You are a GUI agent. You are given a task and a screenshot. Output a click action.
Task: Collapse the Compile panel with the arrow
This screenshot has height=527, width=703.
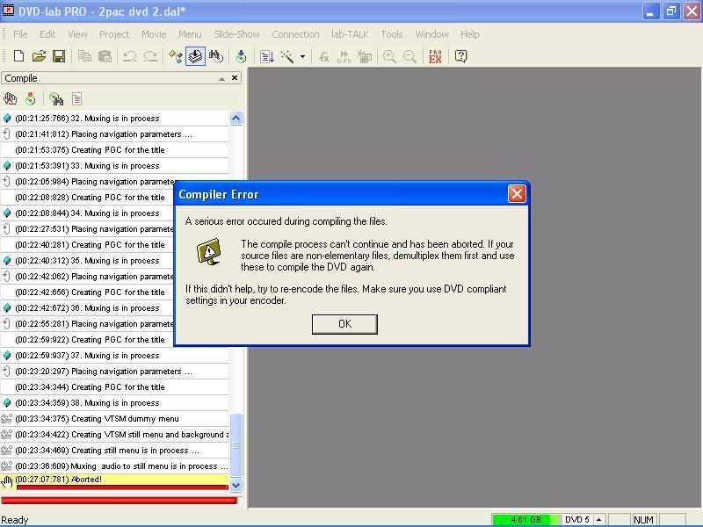tap(221, 78)
